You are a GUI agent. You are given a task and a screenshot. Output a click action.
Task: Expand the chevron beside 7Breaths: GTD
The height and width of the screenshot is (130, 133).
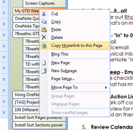pyautogui.click(x=4, y=35)
